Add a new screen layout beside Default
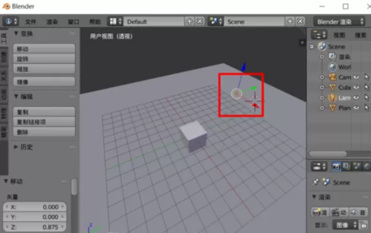This screenshot has height=233, width=371. (189, 22)
